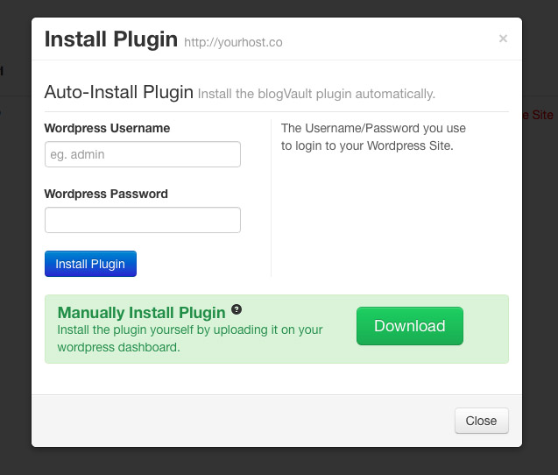Click the 'Install the blogVault plugin automatically' subtitle
This screenshot has height=475, width=558.
pos(316,94)
